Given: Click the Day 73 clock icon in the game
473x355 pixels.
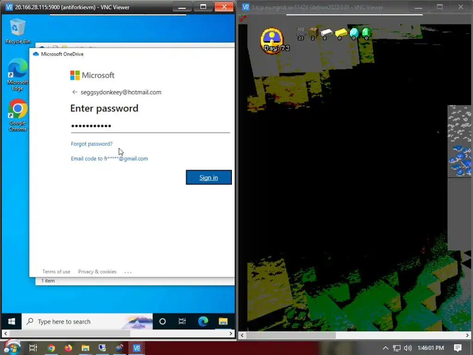Looking at the screenshot, I should tap(272, 41).
